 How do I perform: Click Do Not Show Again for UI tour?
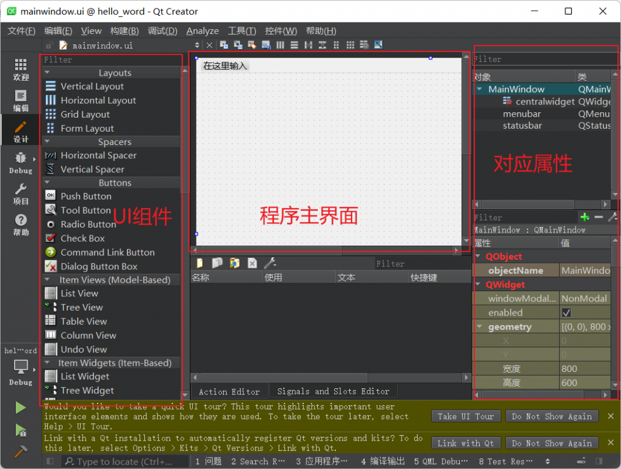(552, 416)
